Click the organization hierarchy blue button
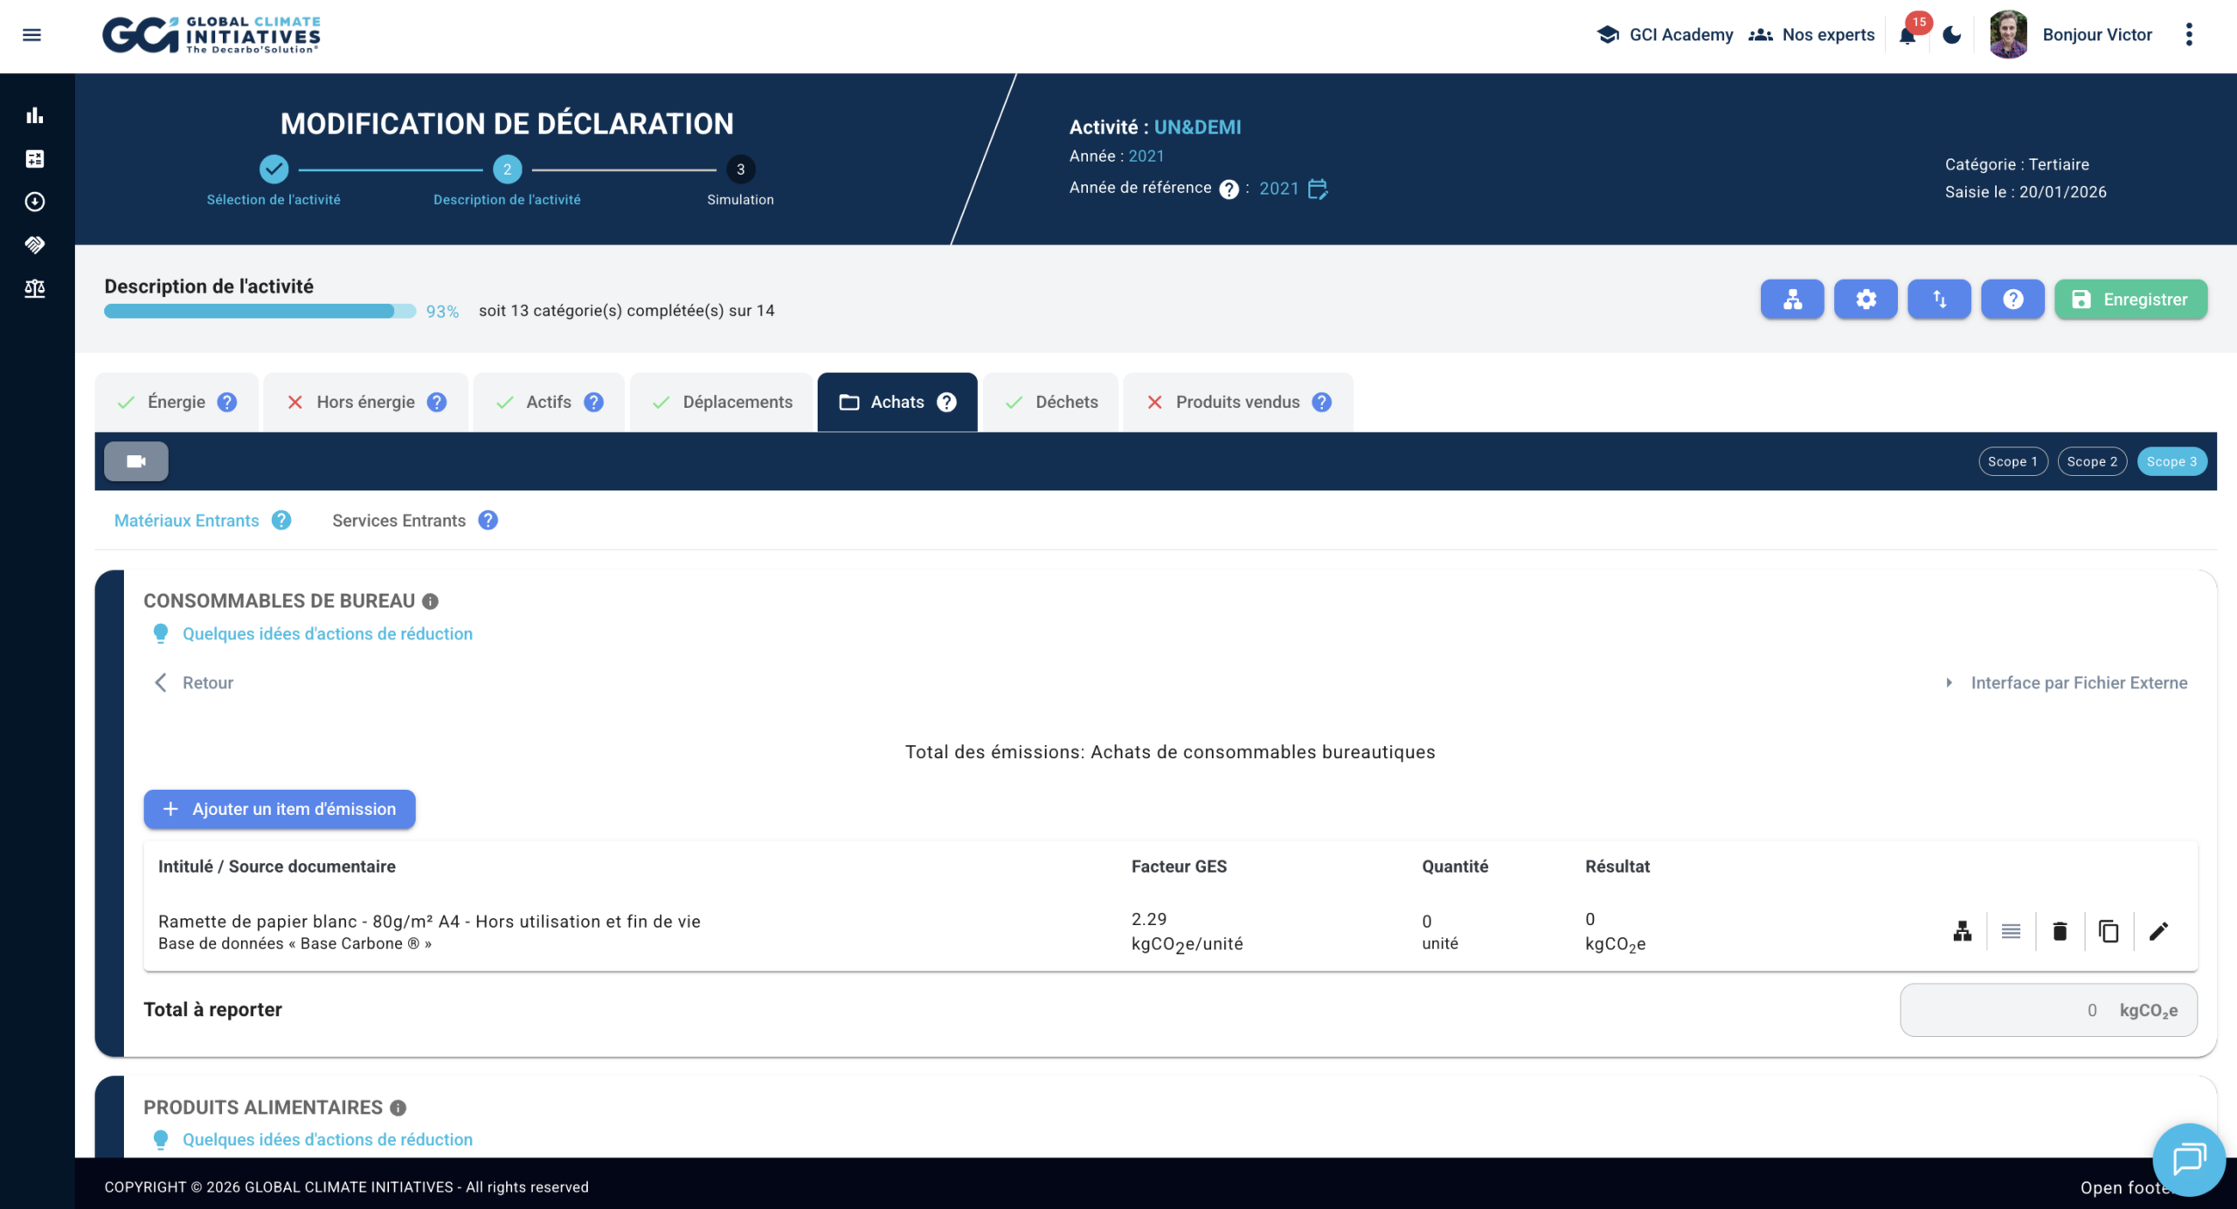This screenshot has width=2237, height=1209. [x=1792, y=300]
